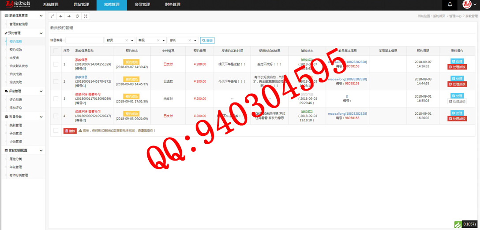Tick the checkbox for row 1
Screen dimensions: 480x230
(56, 64)
